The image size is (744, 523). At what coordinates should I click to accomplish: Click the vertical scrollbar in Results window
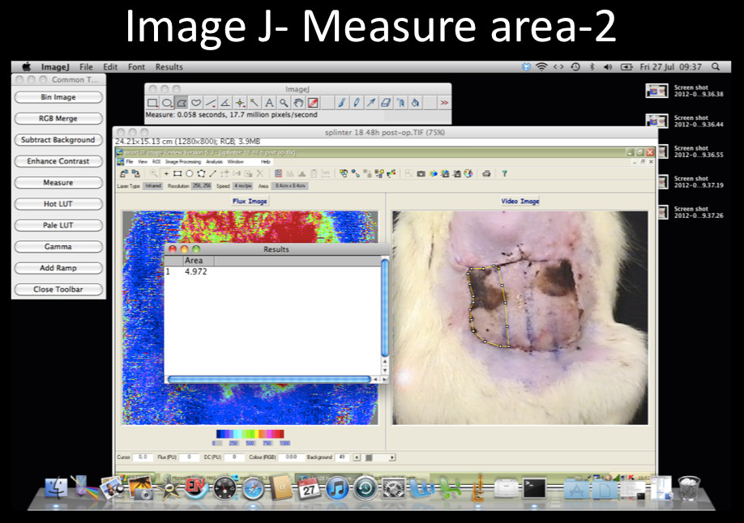point(385,308)
